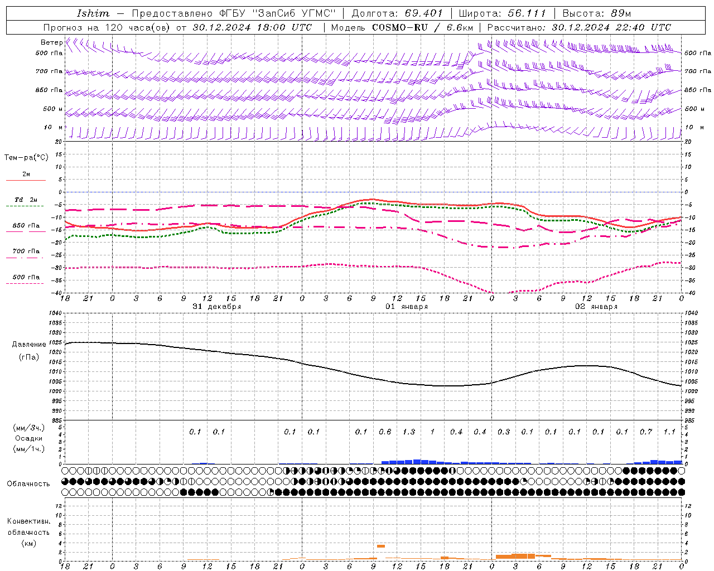Click the 850 гПа entry in temperature legend
This screenshot has height=571, width=714.
[26, 226]
